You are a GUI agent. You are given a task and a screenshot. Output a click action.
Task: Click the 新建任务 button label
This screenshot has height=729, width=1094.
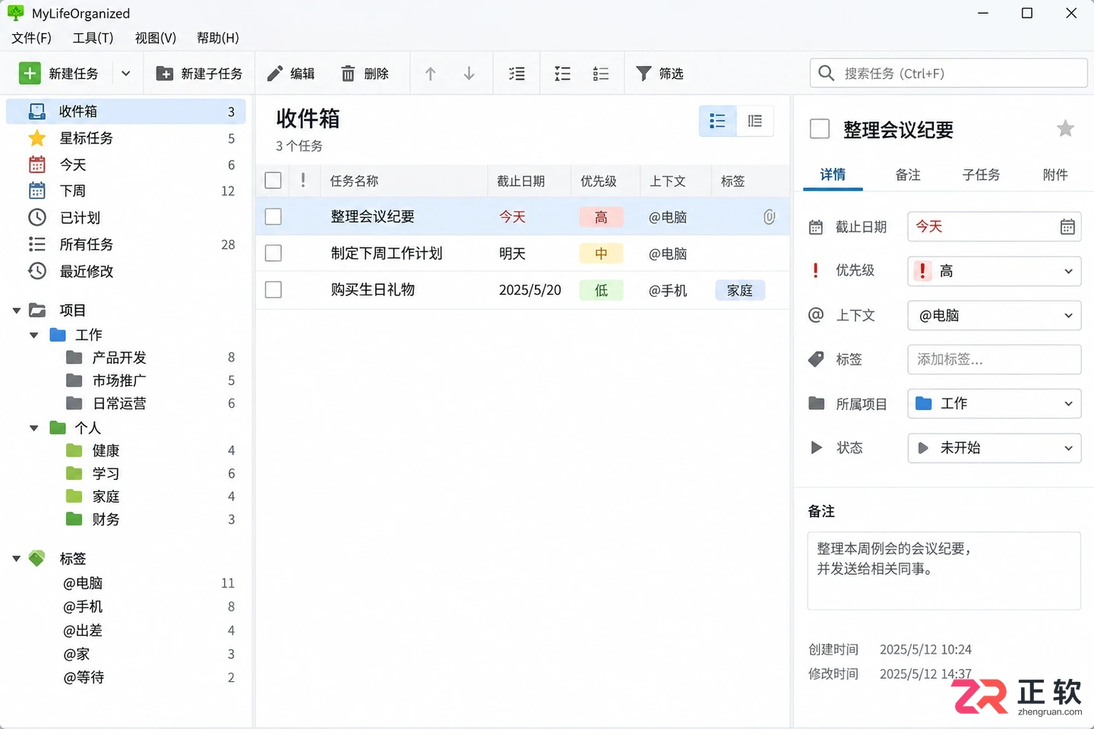[x=74, y=74]
